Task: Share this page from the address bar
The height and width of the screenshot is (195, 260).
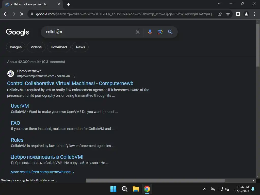Action: (220, 14)
